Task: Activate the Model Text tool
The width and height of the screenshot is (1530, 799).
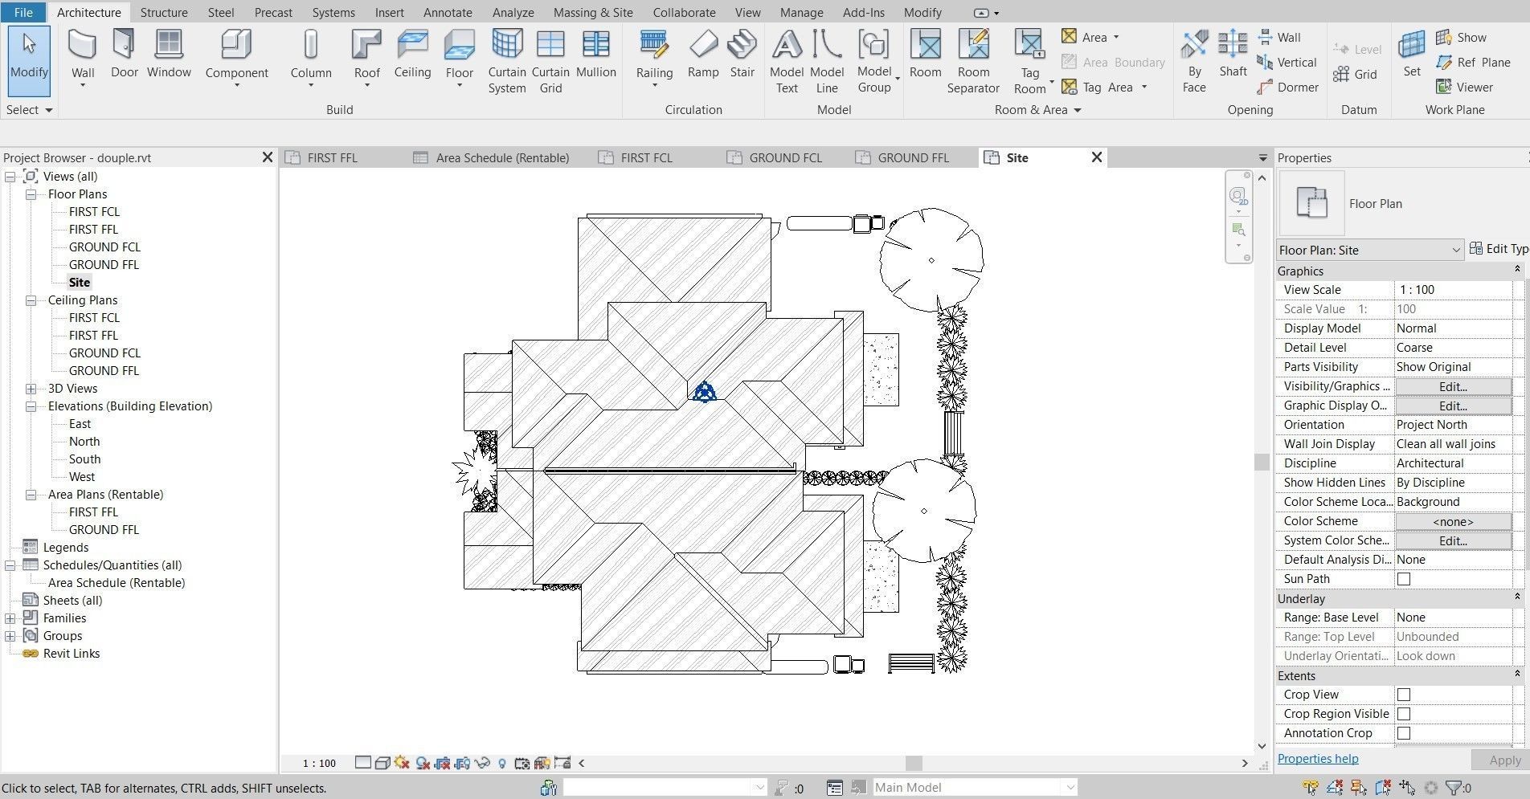Action: [x=787, y=62]
